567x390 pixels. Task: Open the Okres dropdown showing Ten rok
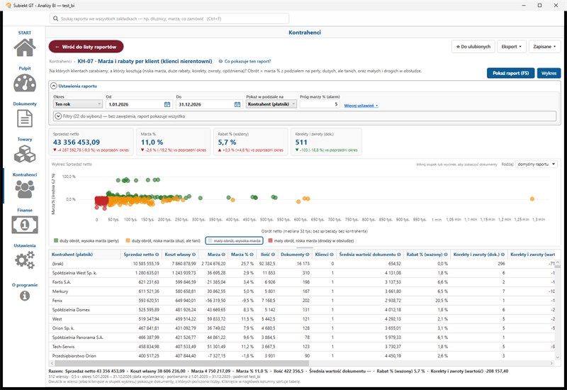(78, 104)
